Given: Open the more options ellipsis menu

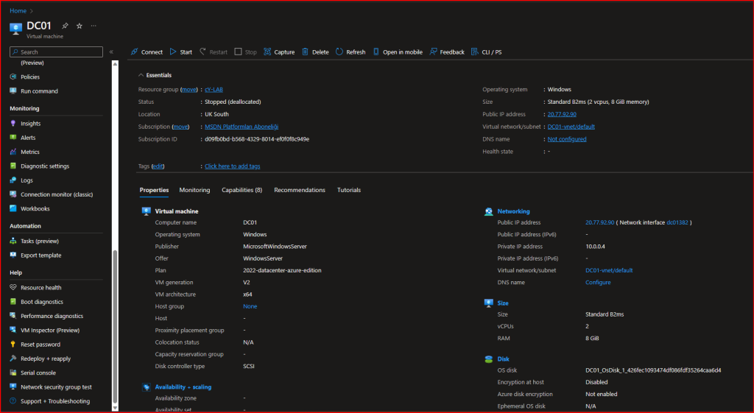Looking at the screenshot, I should click(x=94, y=26).
